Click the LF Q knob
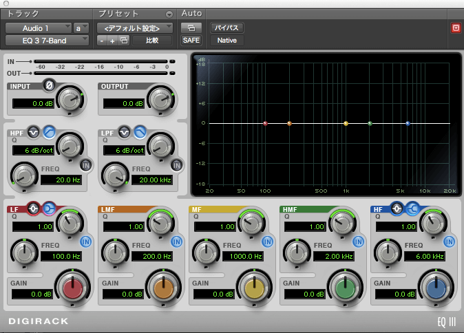 point(70,222)
